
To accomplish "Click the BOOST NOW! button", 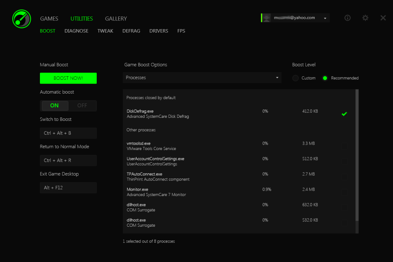I will pos(68,78).
